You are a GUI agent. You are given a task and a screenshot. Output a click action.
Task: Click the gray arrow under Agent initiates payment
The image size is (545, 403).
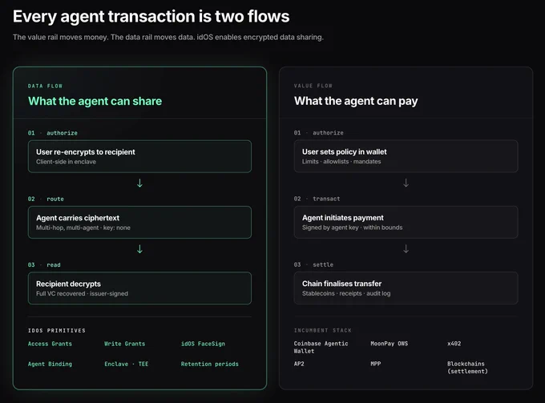pos(406,248)
